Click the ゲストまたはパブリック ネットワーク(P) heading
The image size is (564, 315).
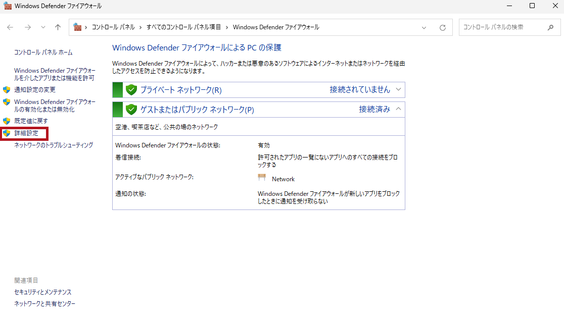[x=197, y=110]
